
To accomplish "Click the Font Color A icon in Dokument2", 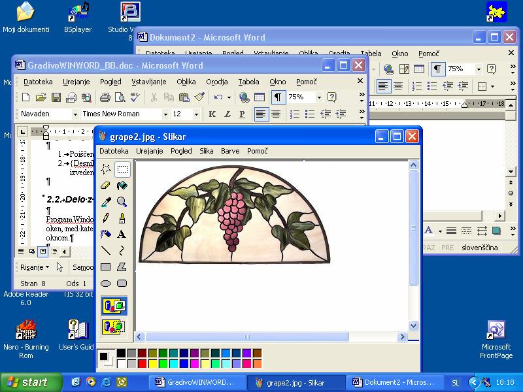I will coord(429,231).
